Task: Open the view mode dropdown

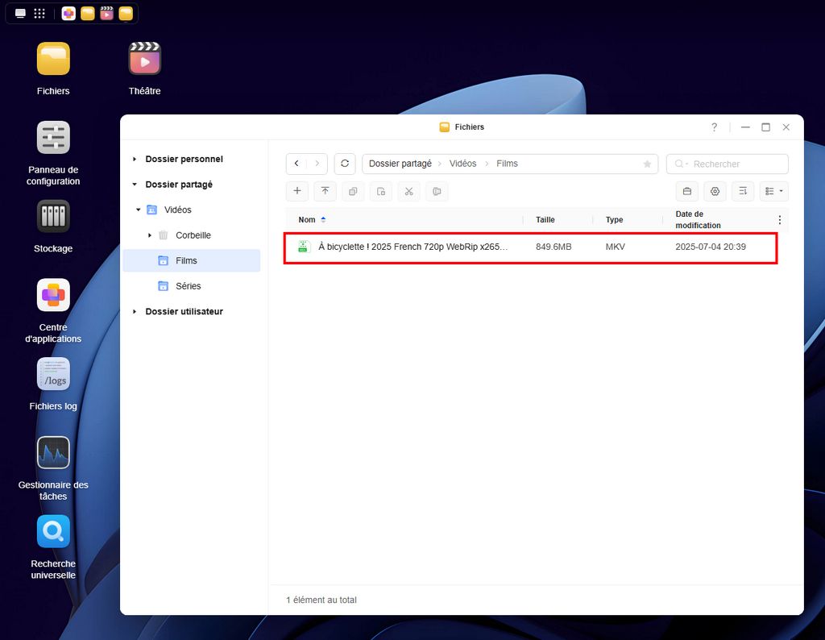Action: click(773, 191)
